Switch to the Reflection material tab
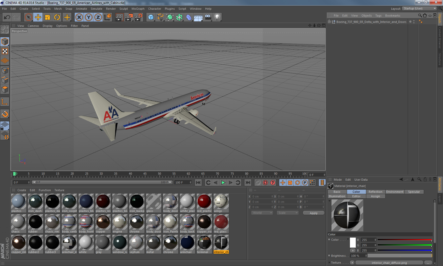 pyautogui.click(x=375, y=192)
